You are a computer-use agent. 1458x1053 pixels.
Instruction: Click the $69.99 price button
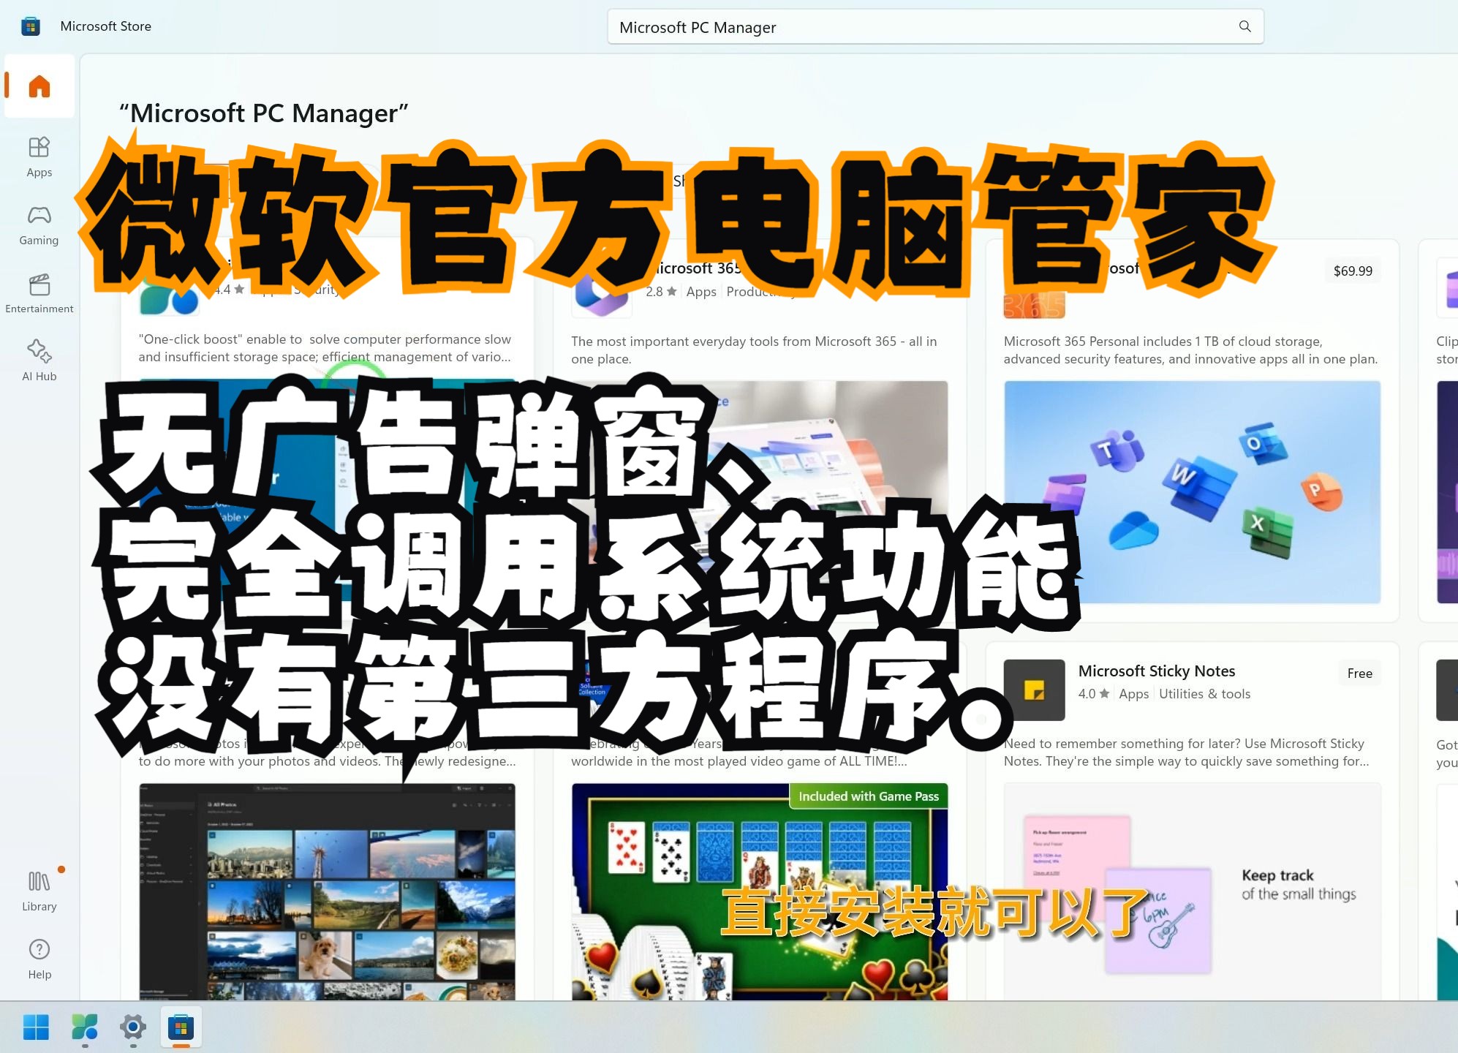point(1353,271)
